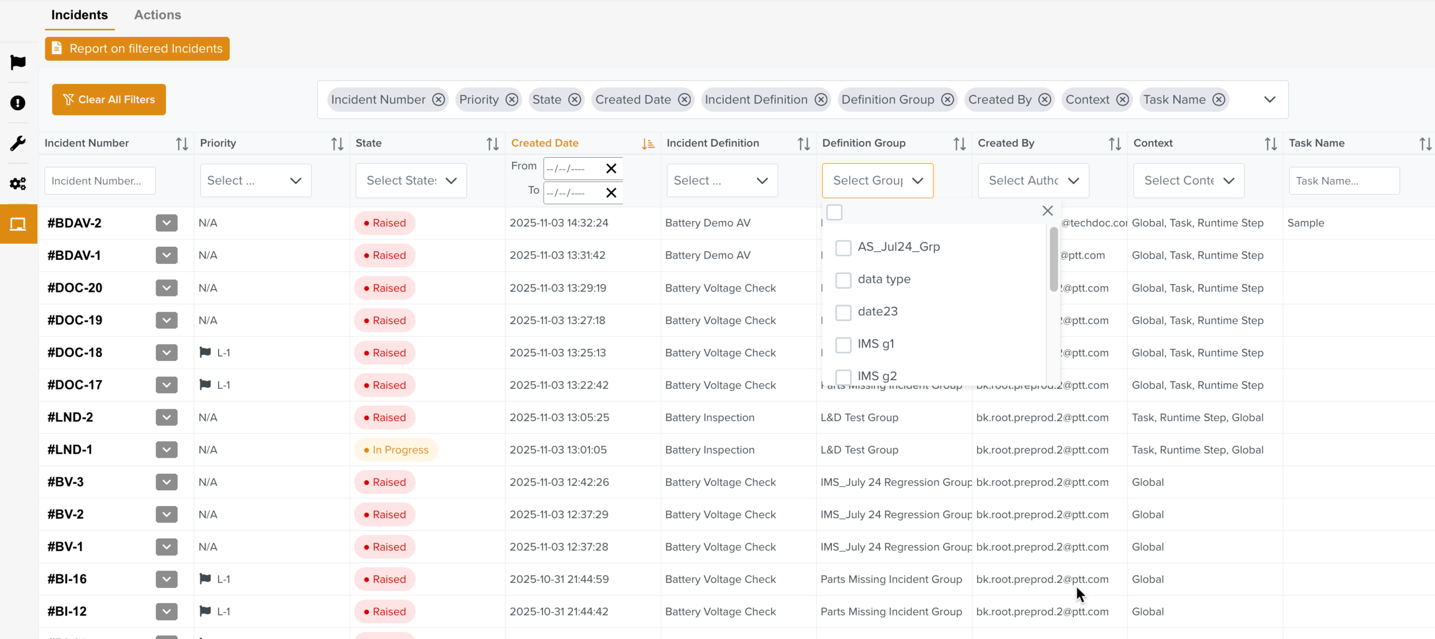Close the Definition Group dropdown list
Screen dimensions: 1435x639
click(1048, 211)
